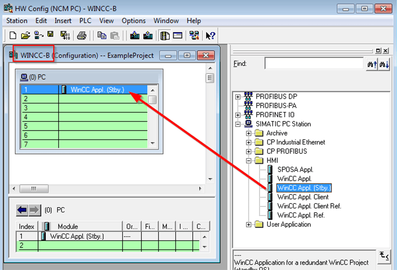Click the New station toolbar icon
The width and height of the screenshot is (397, 270).
pos(13,35)
